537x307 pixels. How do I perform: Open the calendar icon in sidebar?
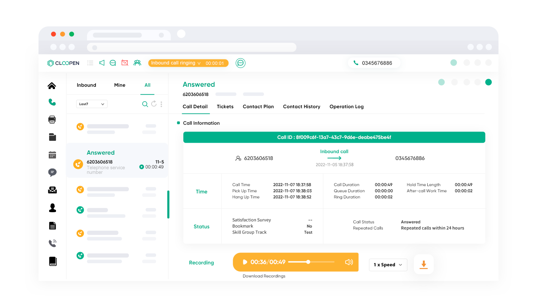(x=52, y=155)
